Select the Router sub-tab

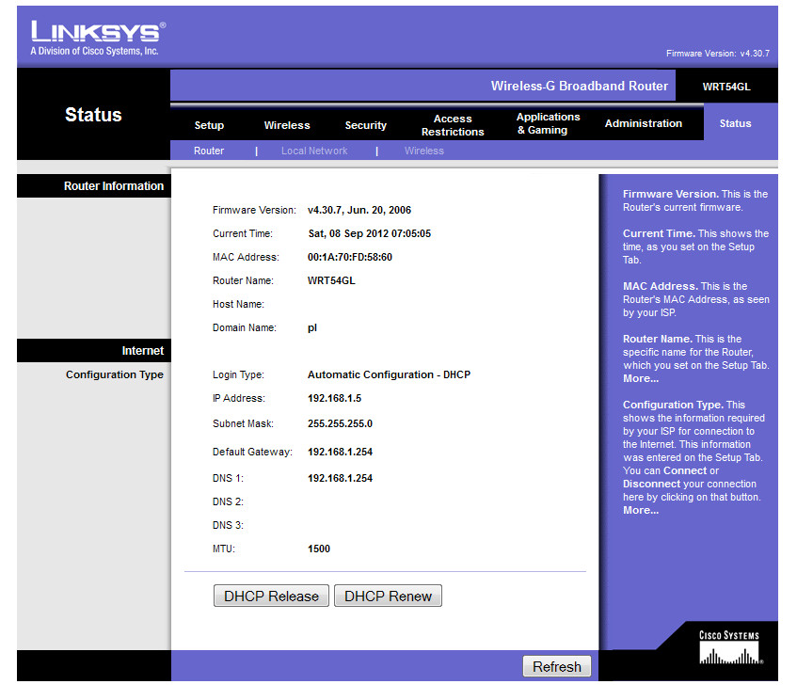pyautogui.click(x=208, y=151)
